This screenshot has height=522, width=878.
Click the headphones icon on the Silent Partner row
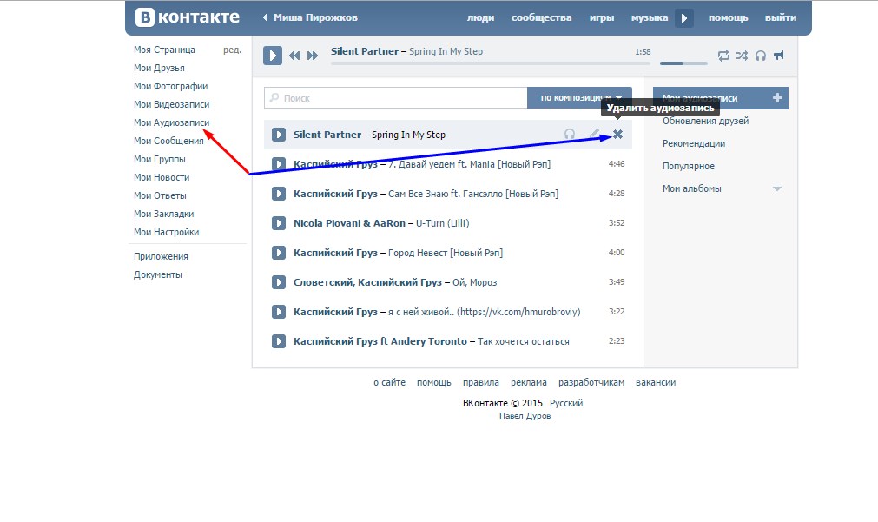point(570,134)
